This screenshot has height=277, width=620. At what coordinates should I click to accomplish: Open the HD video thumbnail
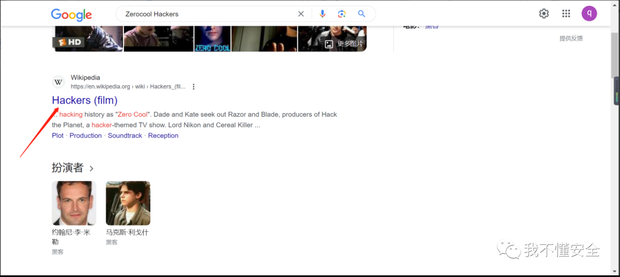(88, 38)
